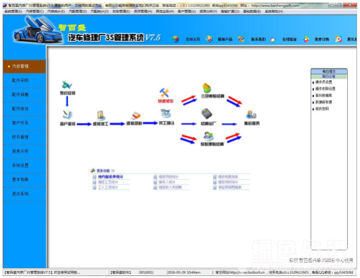Open the 结算出厂 calculator icon
Screen dimensions: 360x278
[207, 113]
